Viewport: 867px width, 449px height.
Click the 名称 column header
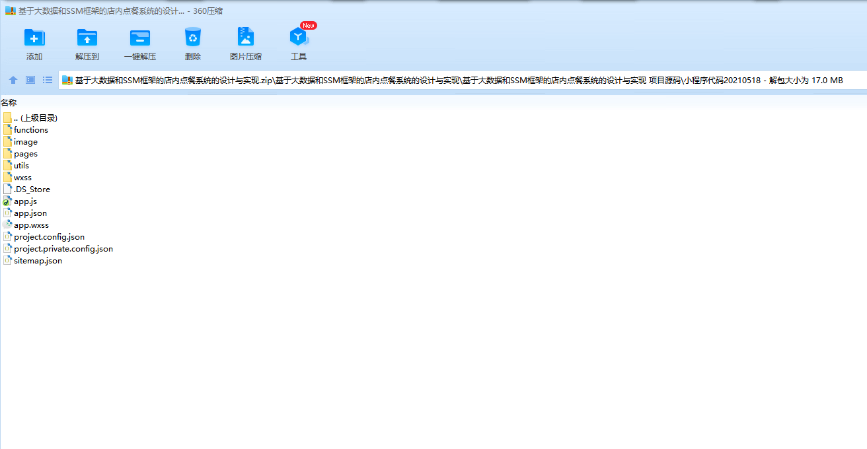[x=9, y=102]
